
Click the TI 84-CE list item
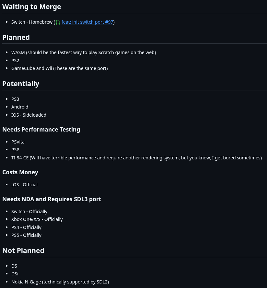(136, 158)
